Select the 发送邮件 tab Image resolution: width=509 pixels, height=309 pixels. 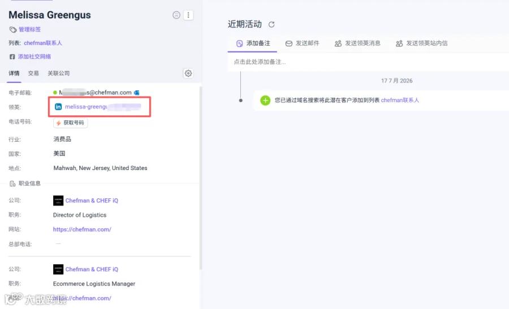302,43
